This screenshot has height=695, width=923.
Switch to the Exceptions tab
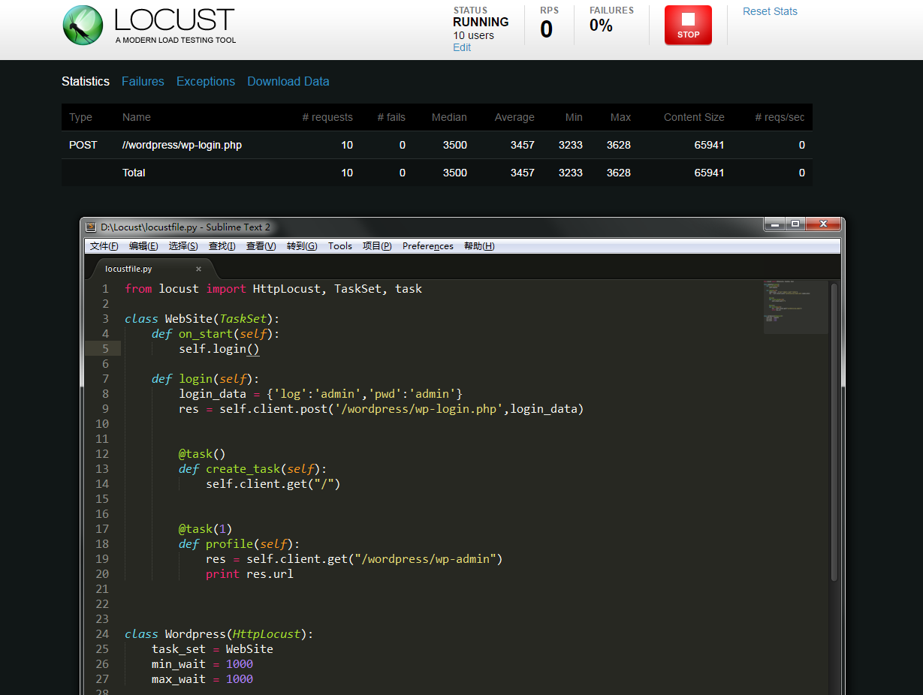(206, 81)
